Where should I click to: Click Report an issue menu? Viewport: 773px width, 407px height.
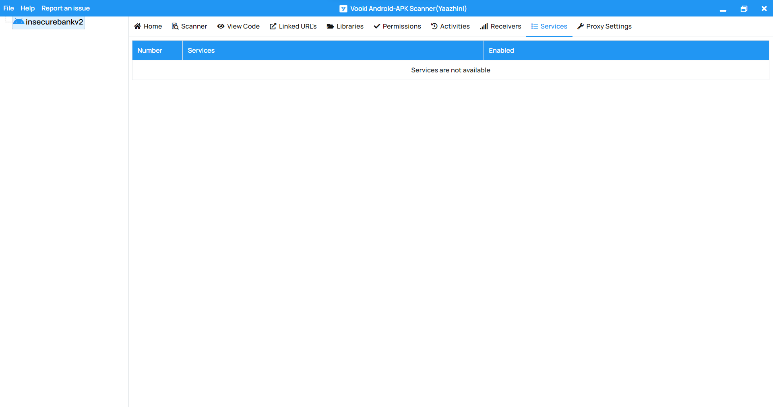tap(66, 8)
